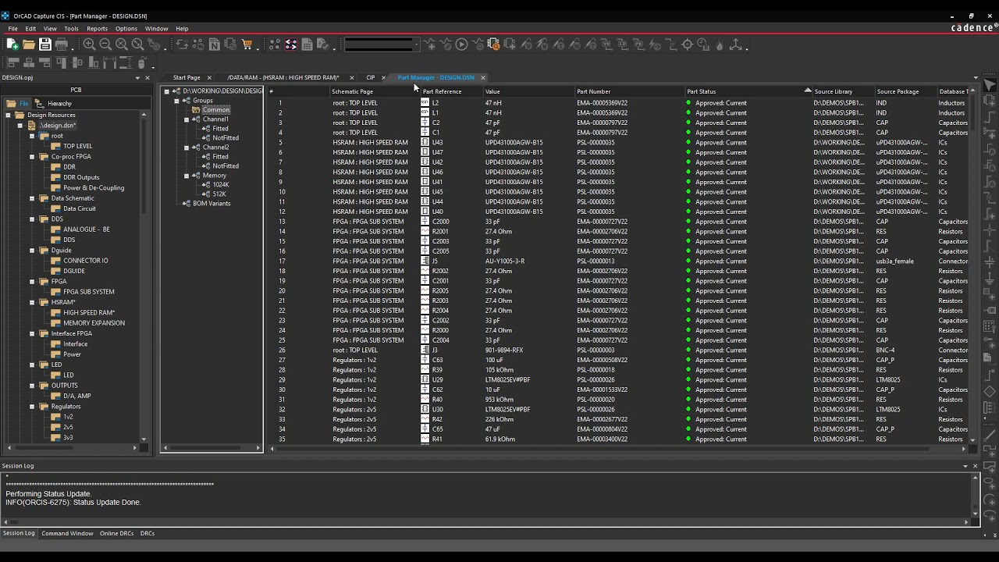Click the 3D axes toolbar icon
Image resolution: width=999 pixels, height=562 pixels.
pos(736,44)
